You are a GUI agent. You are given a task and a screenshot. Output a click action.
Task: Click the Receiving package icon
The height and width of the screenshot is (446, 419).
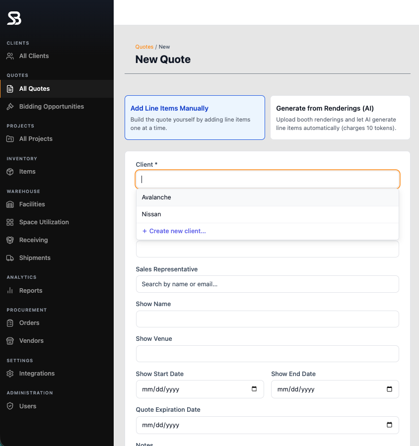pyautogui.click(x=10, y=240)
